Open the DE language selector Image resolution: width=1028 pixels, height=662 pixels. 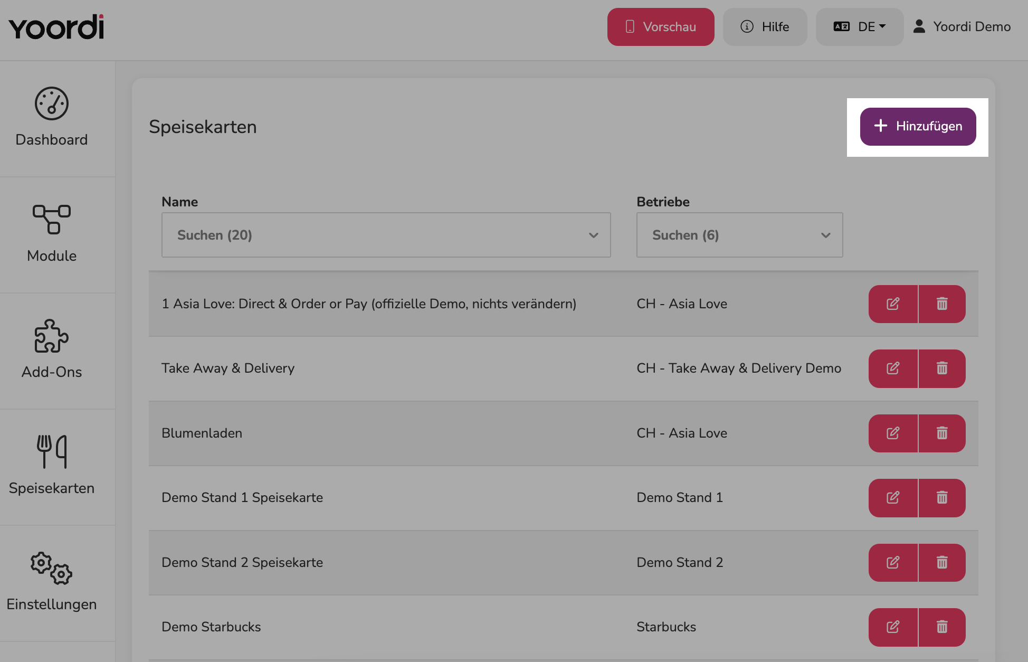pos(860,27)
